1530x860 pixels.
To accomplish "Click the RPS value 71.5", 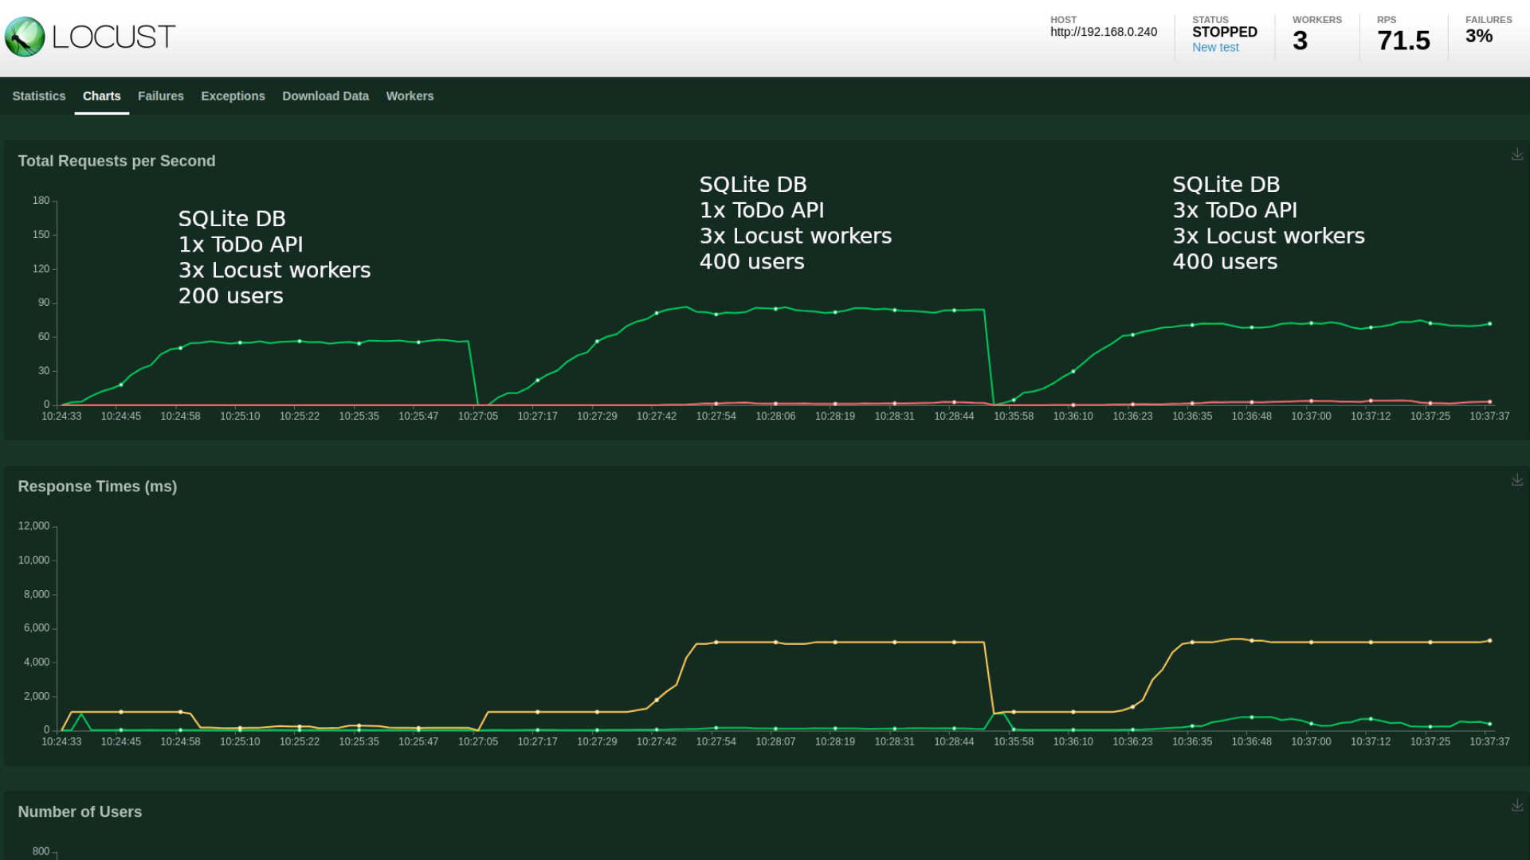I will click(1403, 41).
